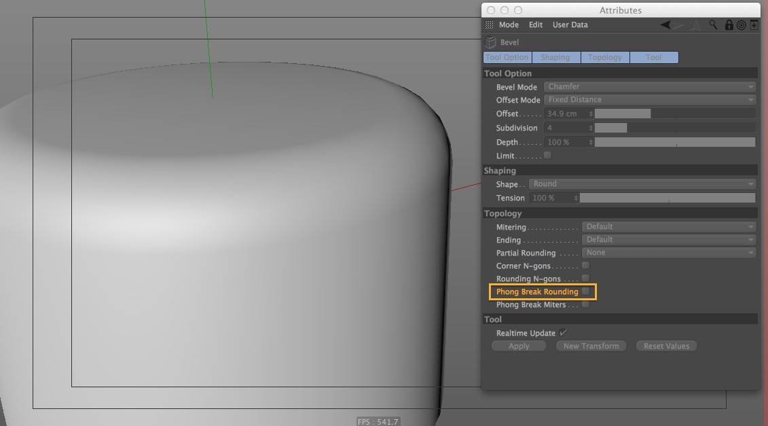The image size is (768, 426).
Task: Switch to the Tool Option tab
Action: (x=507, y=57)
